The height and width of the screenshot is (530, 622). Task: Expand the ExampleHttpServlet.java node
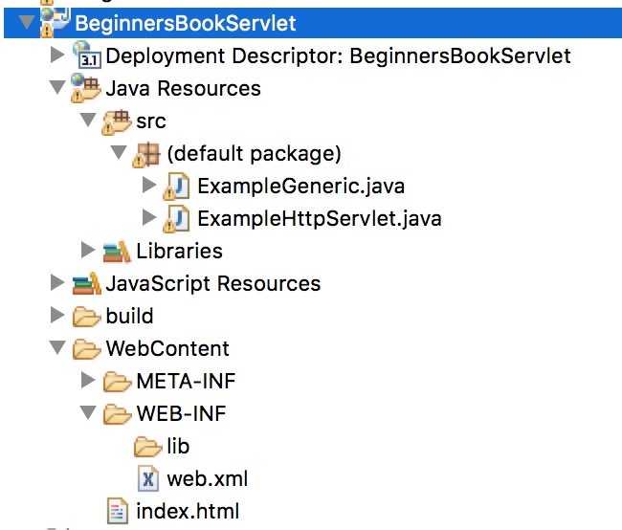coord(149,218)
